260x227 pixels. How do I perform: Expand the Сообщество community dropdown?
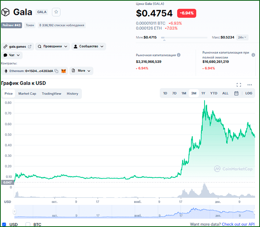click(x=89, y=47)
